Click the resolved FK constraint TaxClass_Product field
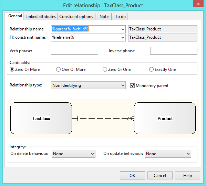 163,38
